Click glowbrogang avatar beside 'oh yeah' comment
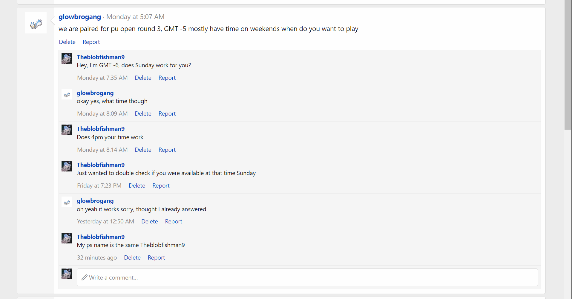 pos(67,202)
